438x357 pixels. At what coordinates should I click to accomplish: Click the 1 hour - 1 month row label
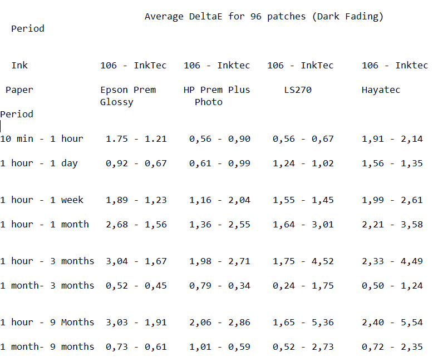point(45,224)
